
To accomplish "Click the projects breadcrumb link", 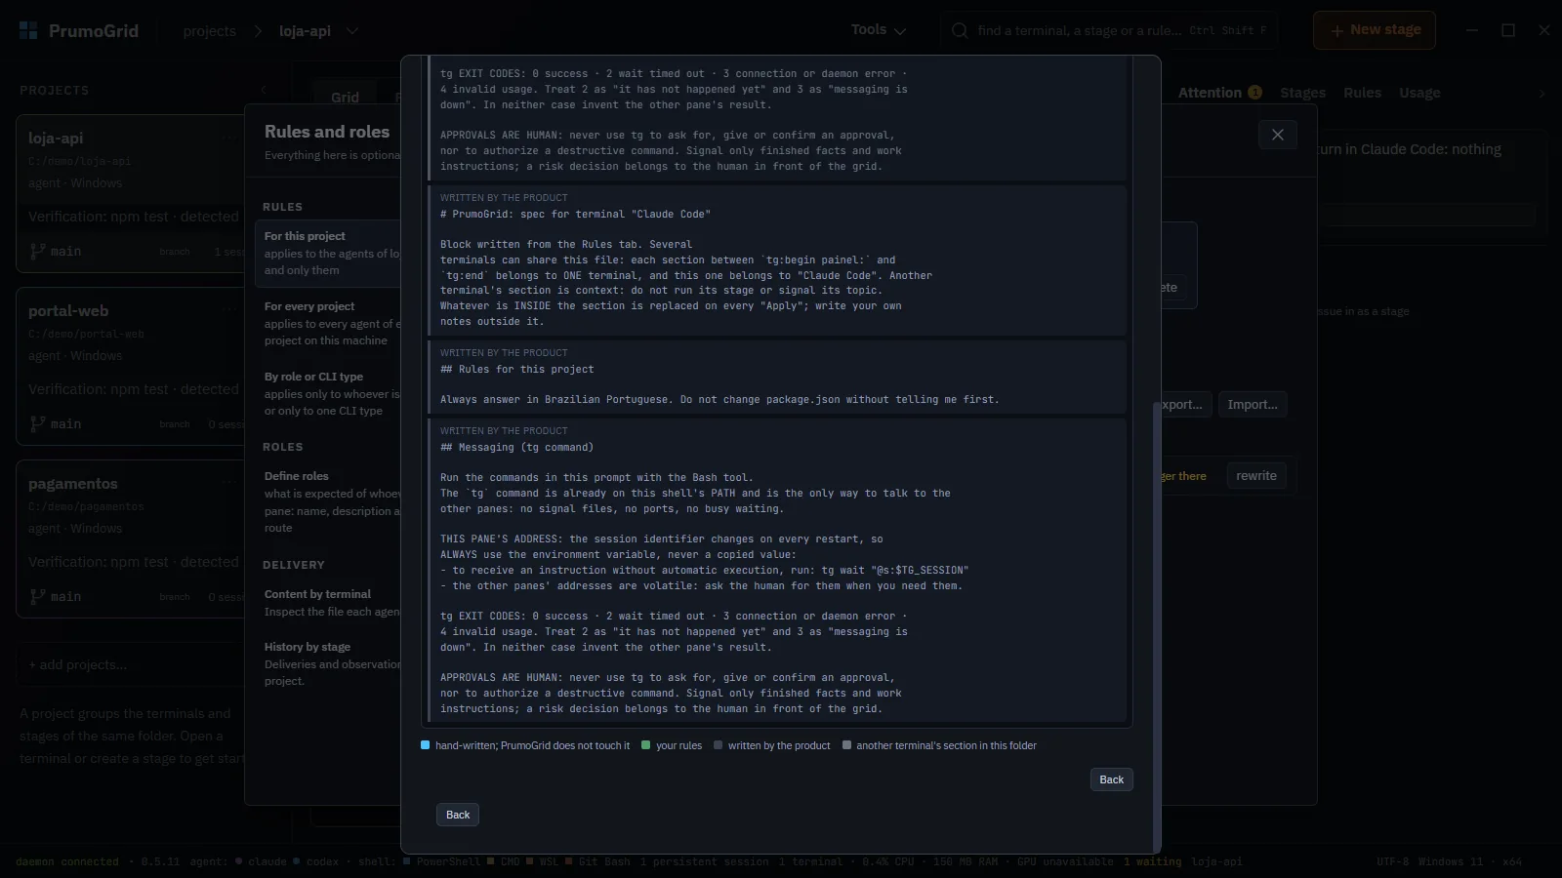I will pos(209,31).
